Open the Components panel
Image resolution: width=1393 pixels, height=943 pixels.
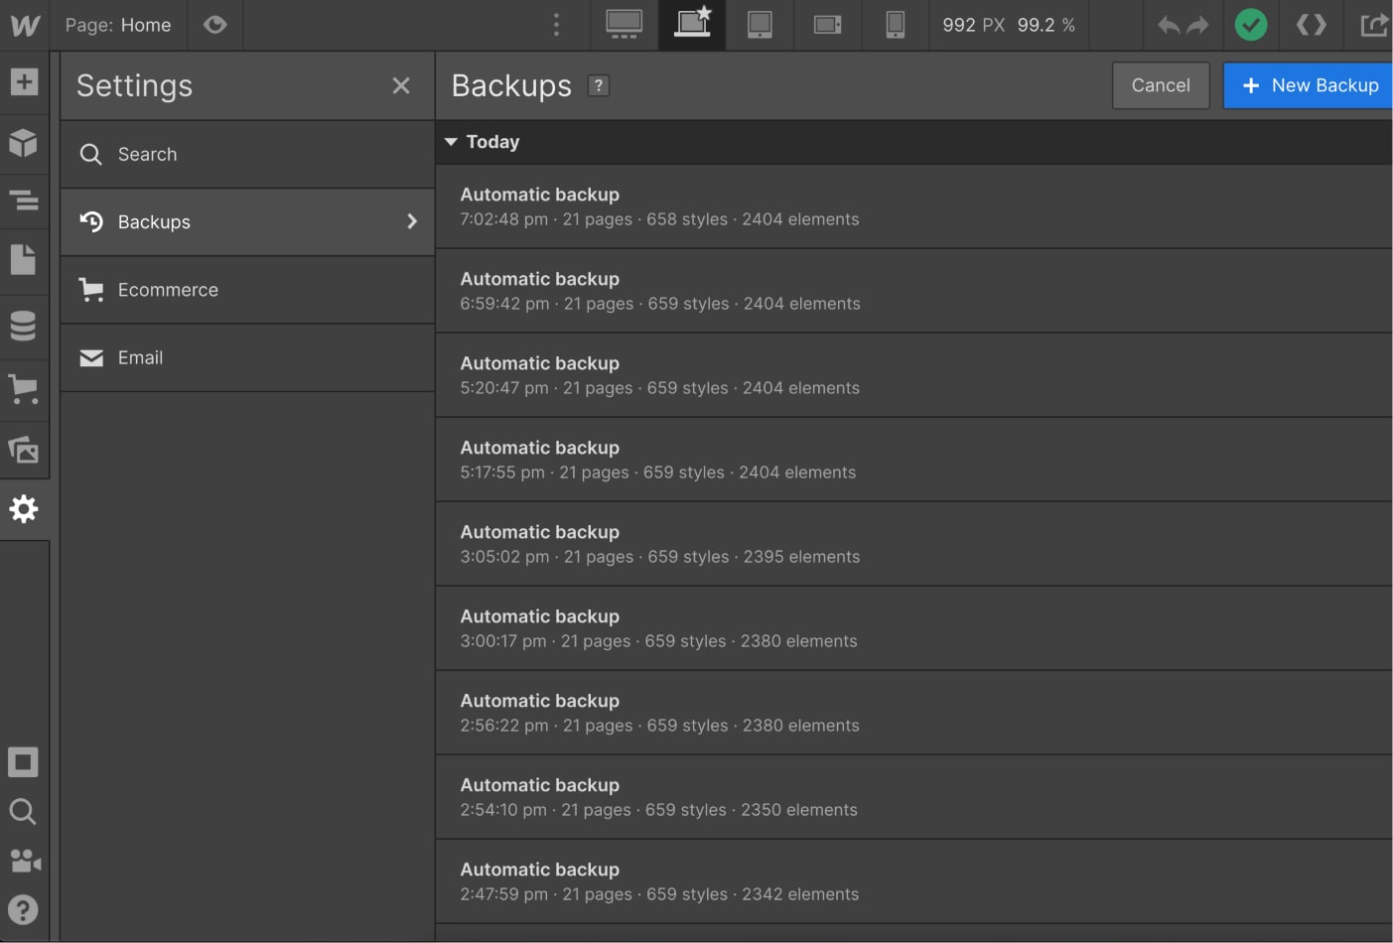point(24,143)
